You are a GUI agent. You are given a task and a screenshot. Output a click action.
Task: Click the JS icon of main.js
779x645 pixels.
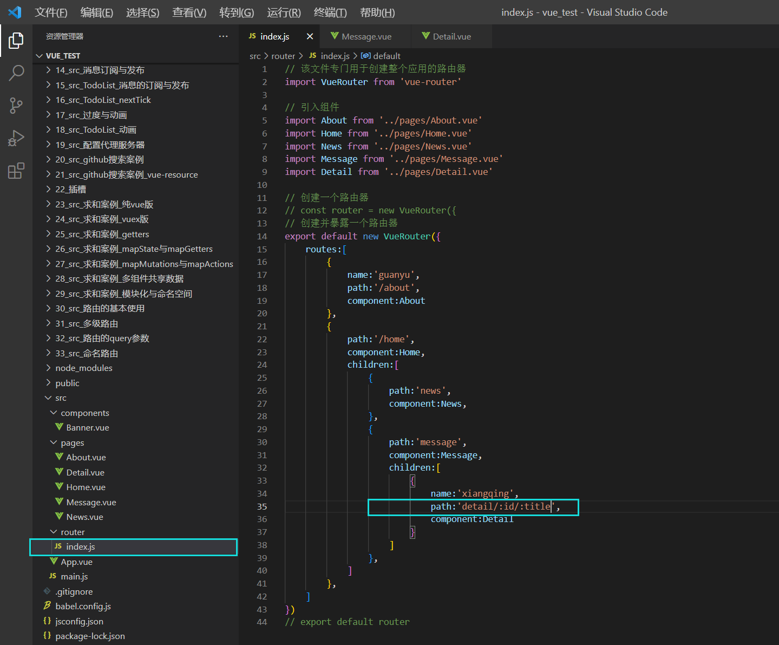[53, 576]
